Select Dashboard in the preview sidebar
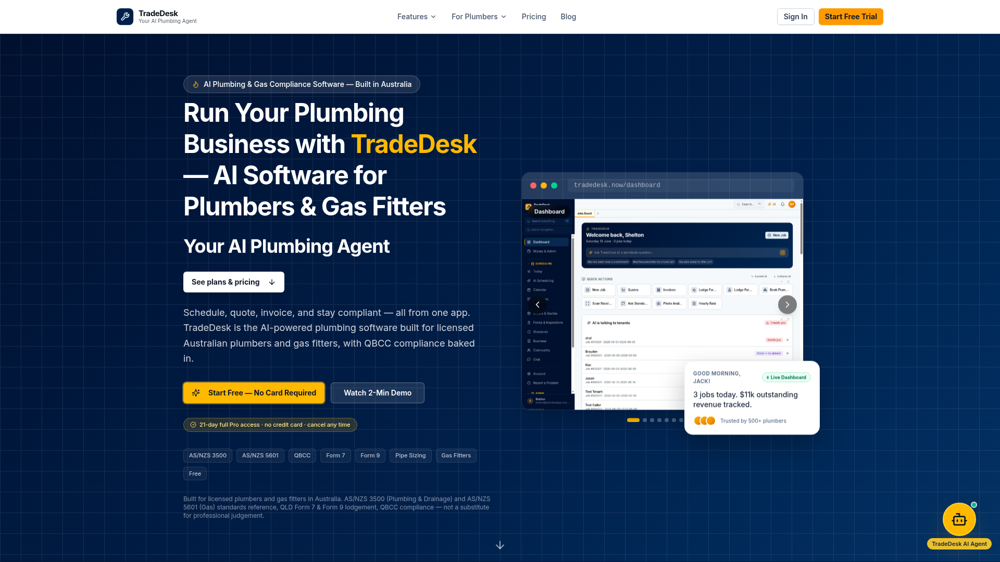1000x562 pixels. tap(546, 242)
